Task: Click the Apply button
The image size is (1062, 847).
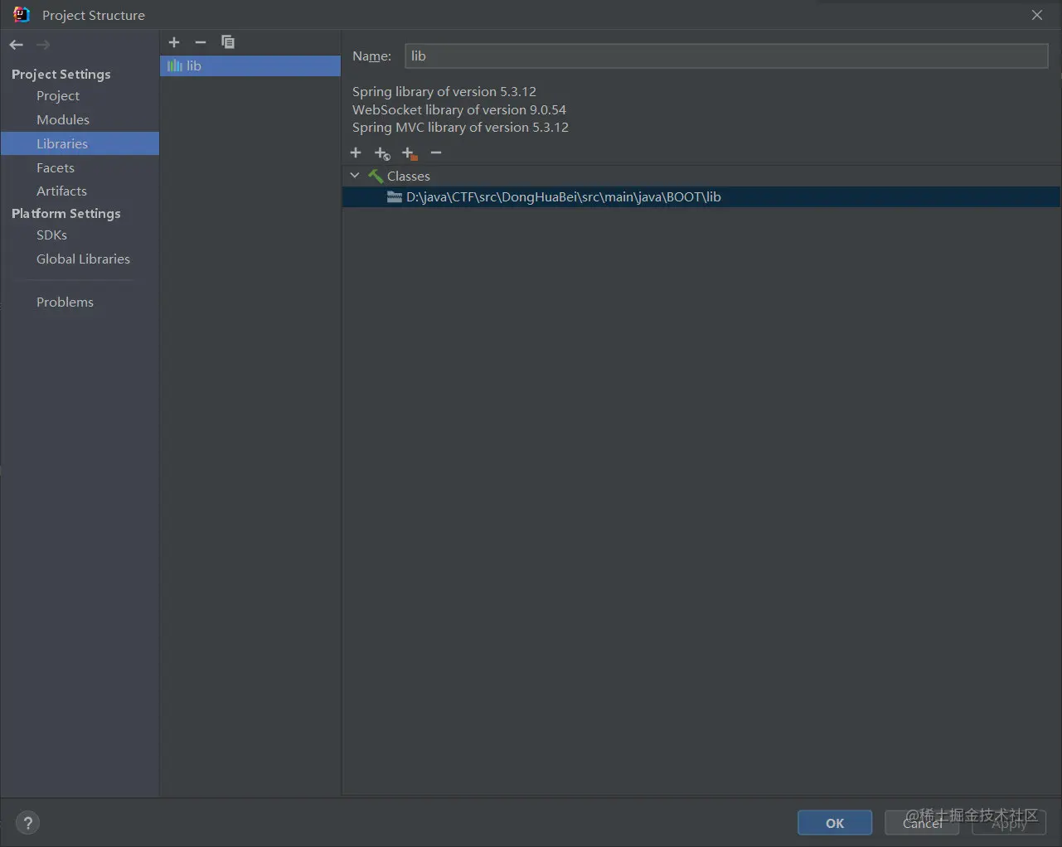Action: click(1009, 823)
